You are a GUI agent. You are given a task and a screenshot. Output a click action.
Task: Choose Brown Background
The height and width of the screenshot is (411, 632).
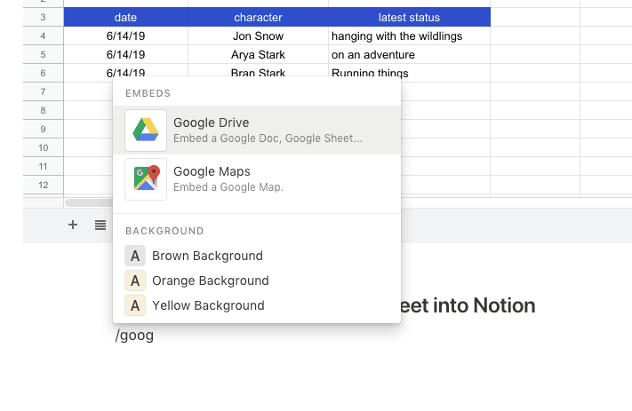coord(257,256)
